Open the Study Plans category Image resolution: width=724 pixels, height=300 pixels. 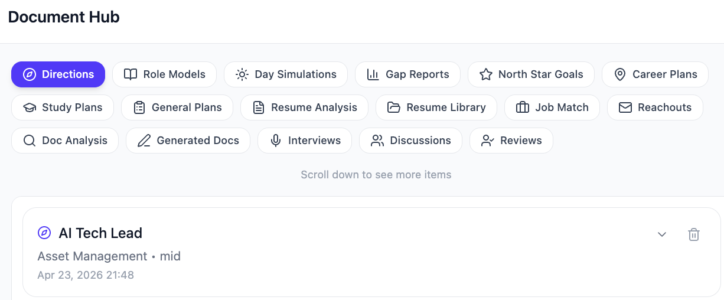point(63,107)
